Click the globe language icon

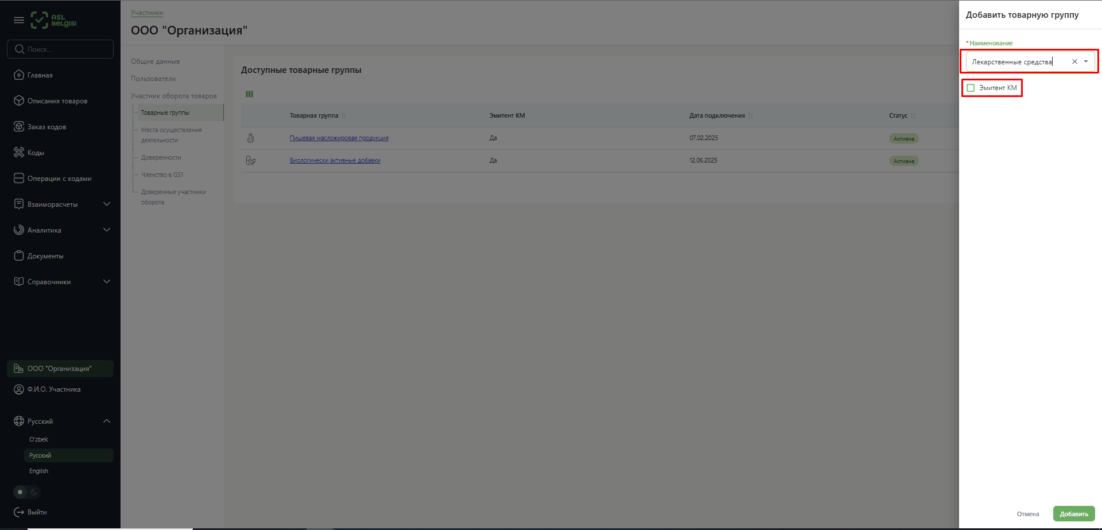click(x=19, y=421)
